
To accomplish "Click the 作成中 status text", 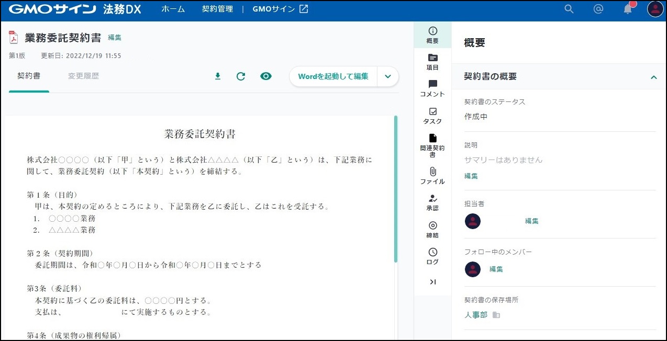I will point(476,117).
